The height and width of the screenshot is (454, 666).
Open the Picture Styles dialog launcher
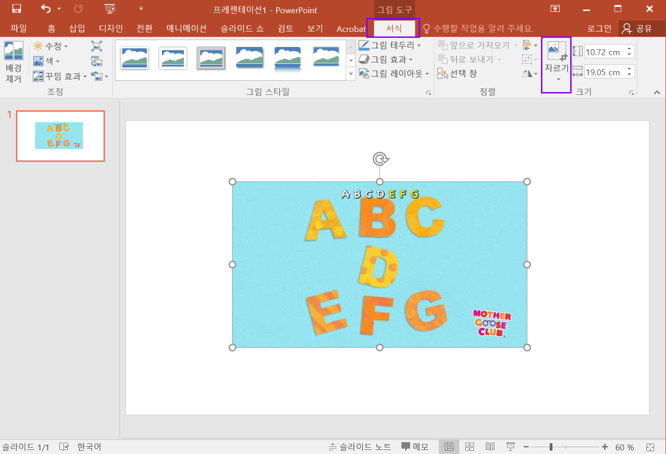click(428, 93)
